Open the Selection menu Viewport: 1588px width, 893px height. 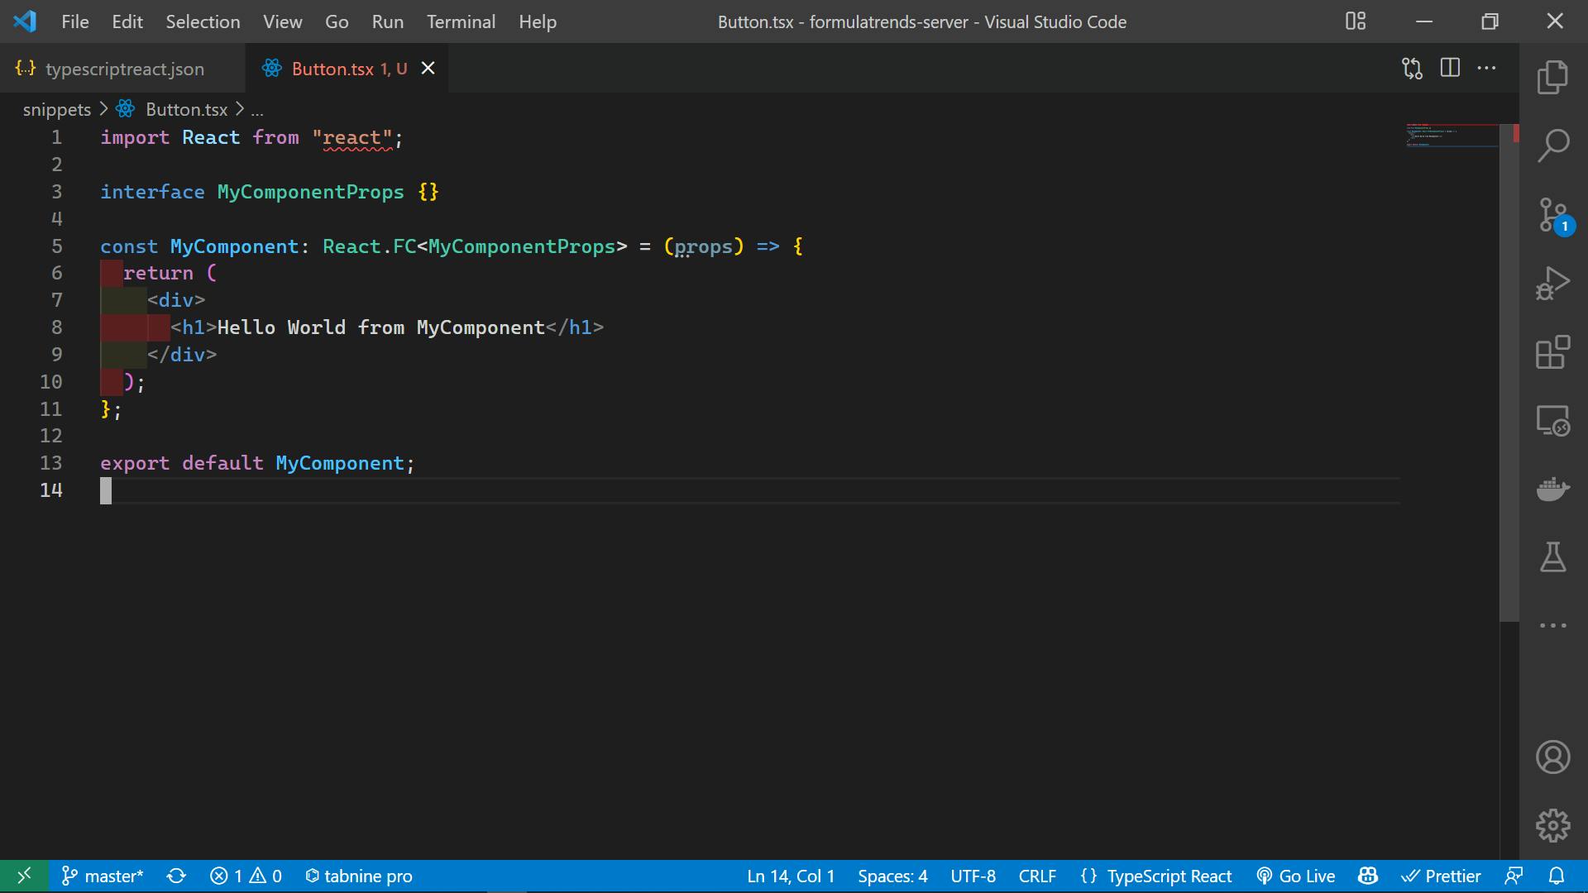203,21
